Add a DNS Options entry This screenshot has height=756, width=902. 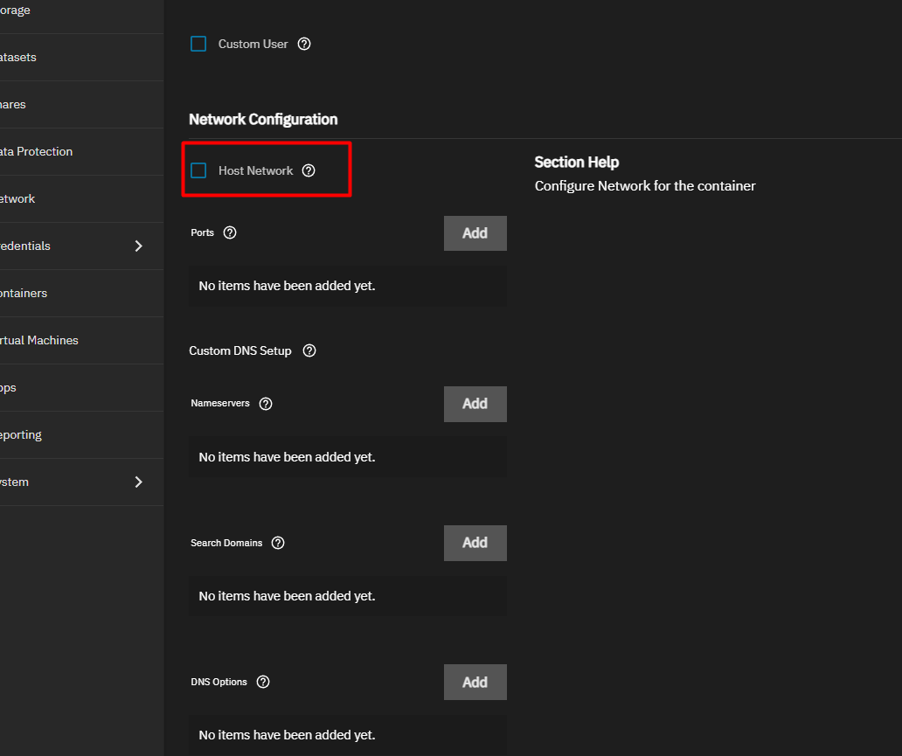click(x=475, y=682)
